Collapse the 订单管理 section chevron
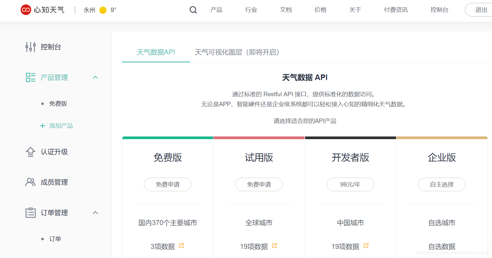 (95, 213)
